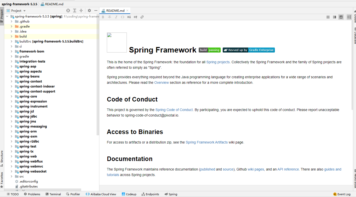Open the Event Log

click(342, 194)
